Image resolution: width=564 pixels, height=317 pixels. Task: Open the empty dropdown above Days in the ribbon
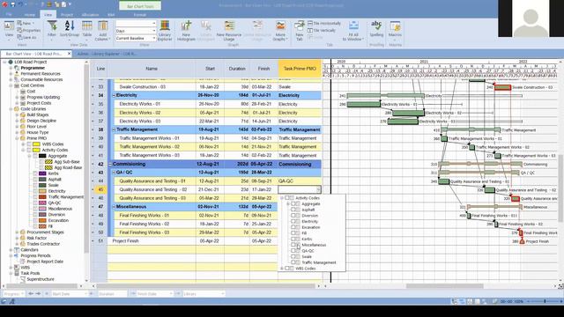[x=154, y=24]
